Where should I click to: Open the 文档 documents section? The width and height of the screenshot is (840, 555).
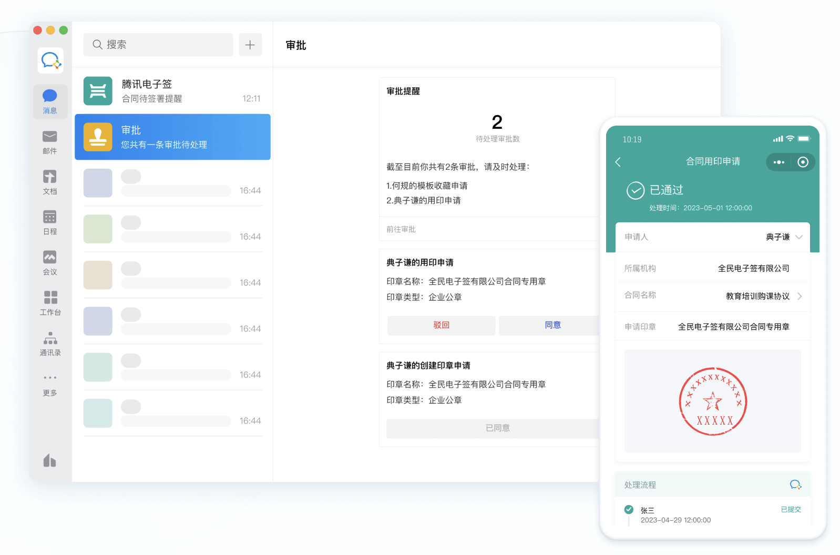tap(50, 182)
